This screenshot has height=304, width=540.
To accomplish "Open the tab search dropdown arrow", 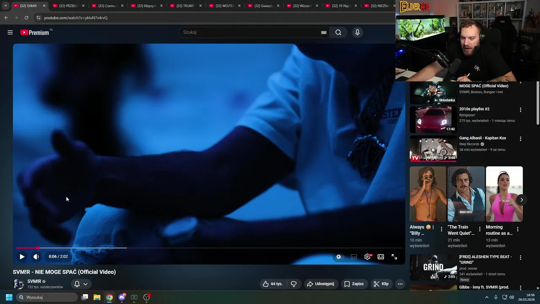I will (5, 6).
